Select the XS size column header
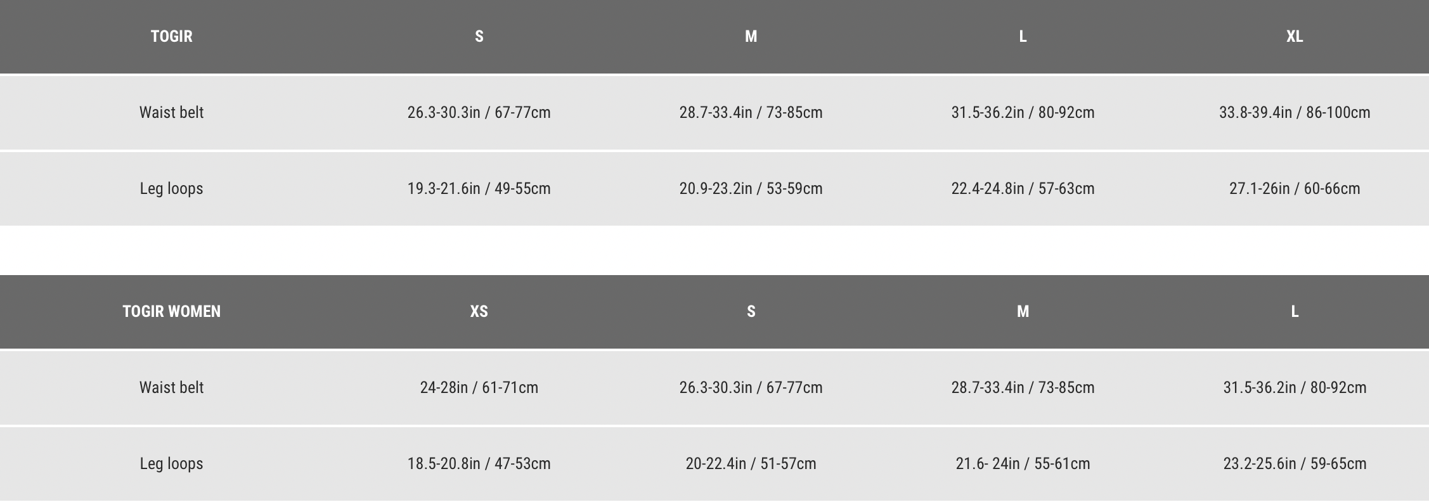 coord(479,311)
